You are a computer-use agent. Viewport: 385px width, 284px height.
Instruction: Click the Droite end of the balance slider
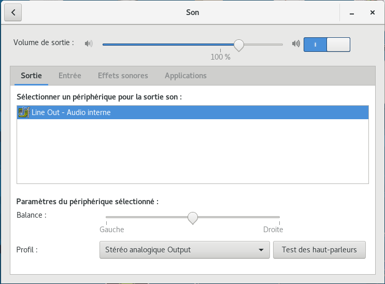(273, 229)
